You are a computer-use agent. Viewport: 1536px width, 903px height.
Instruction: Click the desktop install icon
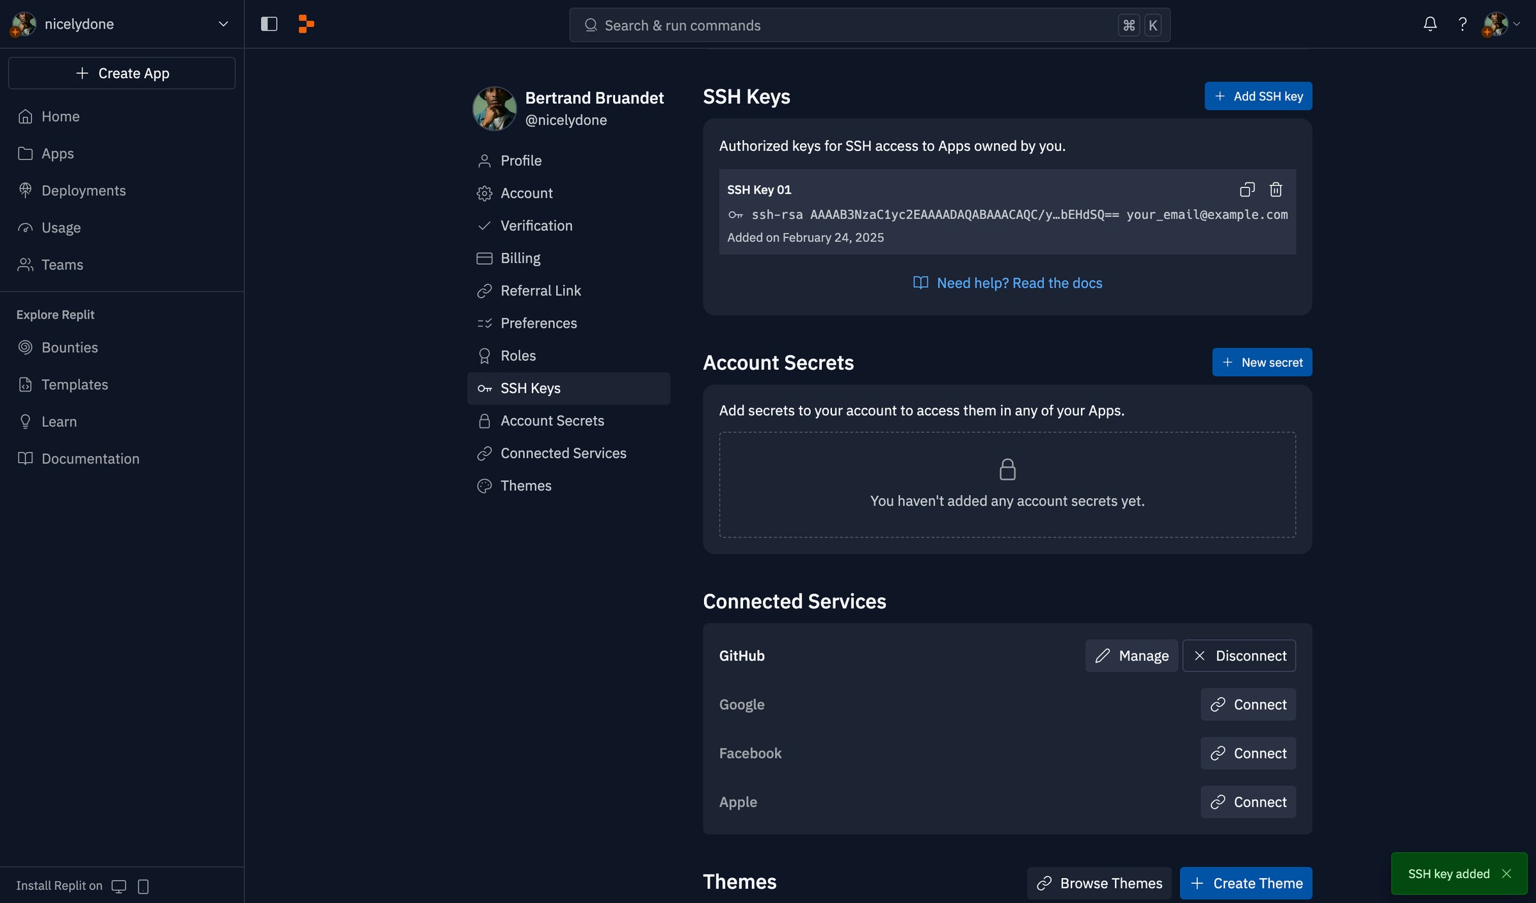click(x=119, y=886)
